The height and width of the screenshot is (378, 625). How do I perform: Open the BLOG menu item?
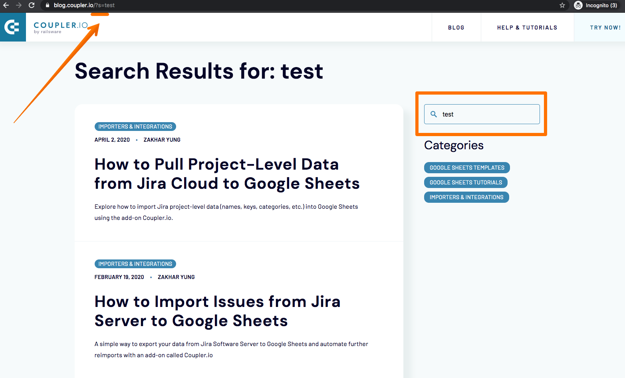pos(456,28)
